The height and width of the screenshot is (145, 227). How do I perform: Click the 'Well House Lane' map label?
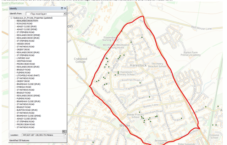point(201,28)
